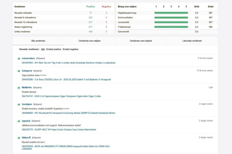Click thumbs-up icon beside vulcanriders review
This screenshot has height=154, width=232.
pyautogui.click(x=19, y=59)
